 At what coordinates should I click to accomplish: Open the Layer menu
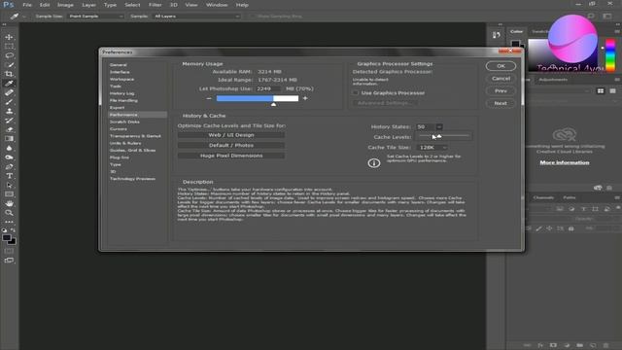88,5
